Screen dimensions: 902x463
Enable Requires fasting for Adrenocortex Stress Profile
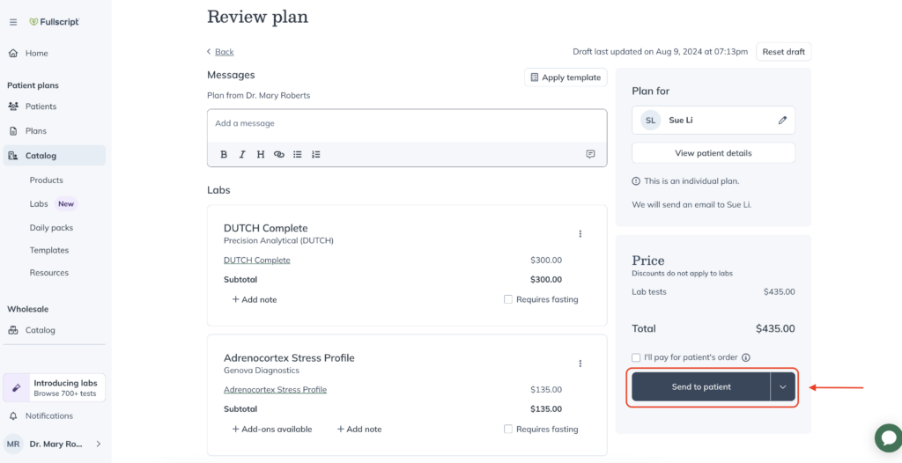pyautogui.click(x=508, y=429)
